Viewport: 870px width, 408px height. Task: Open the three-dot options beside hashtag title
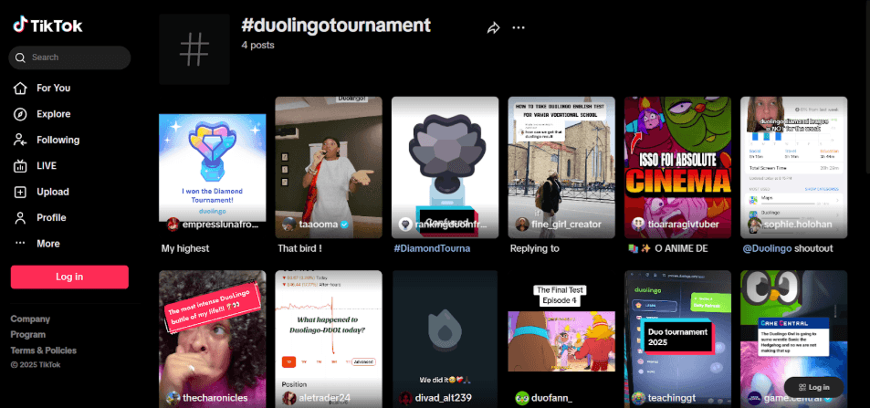(x=519, y=27)
